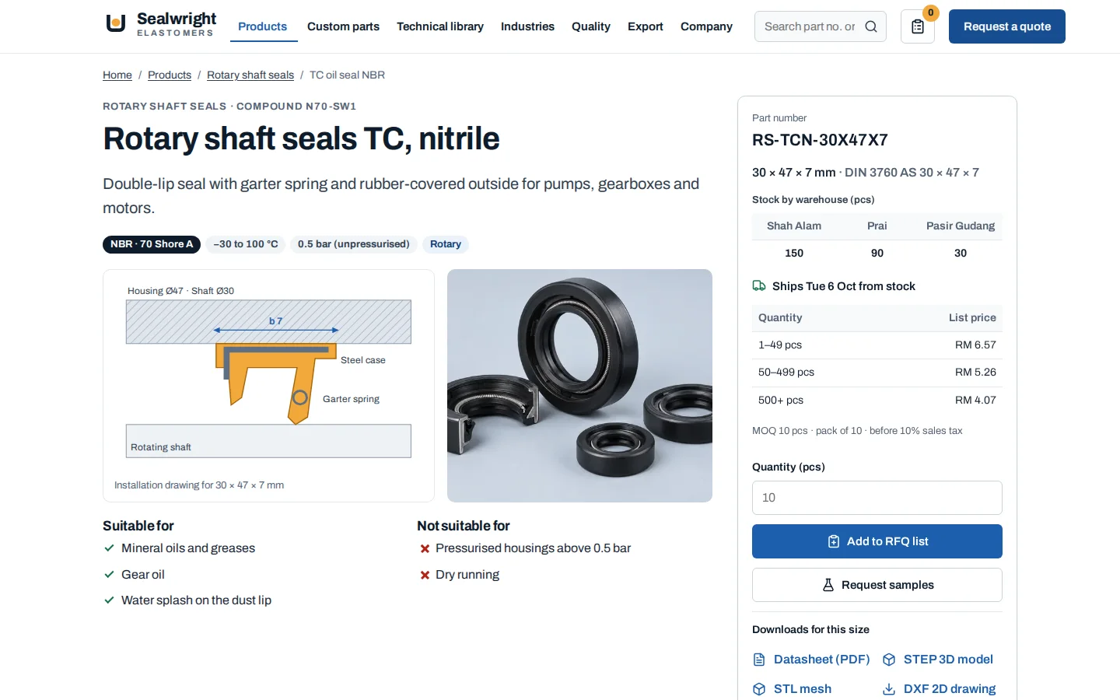Open the Products menu
Image resolution: width=1120 pixels, height=700 pixels.
tap(262, 26)
